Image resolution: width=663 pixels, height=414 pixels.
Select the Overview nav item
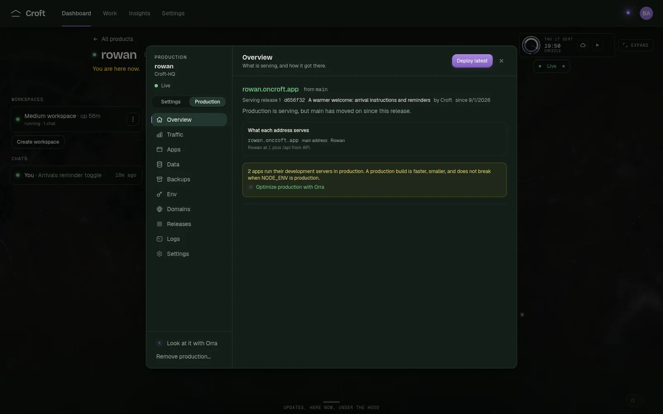click(x=189, y=120)
